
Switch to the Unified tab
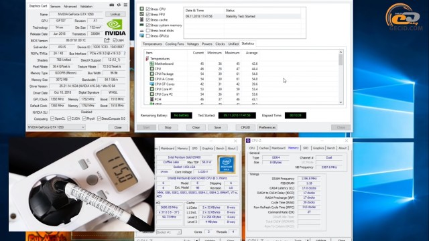233,44
